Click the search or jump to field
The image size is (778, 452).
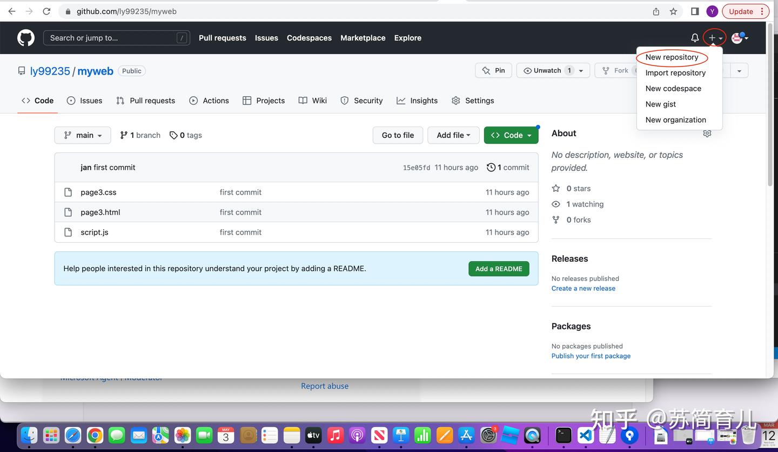(116, 37)
